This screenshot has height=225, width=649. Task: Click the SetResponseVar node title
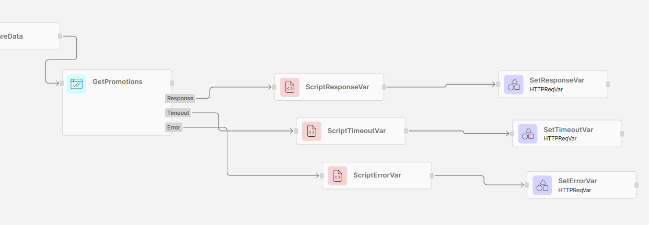click(x=557, y=80)
